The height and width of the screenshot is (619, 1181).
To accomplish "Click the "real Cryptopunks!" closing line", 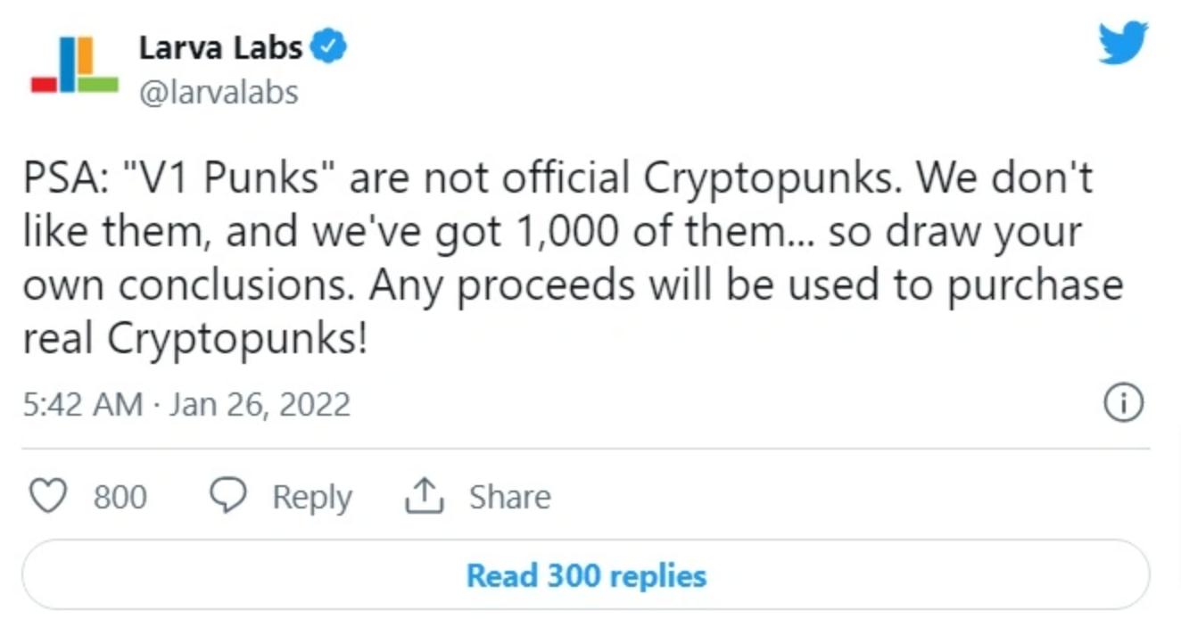I will click(x=194, y=339).
